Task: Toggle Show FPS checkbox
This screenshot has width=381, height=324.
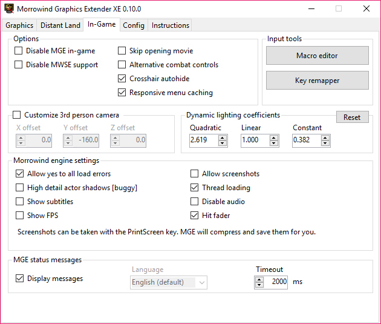Action: 20,216
